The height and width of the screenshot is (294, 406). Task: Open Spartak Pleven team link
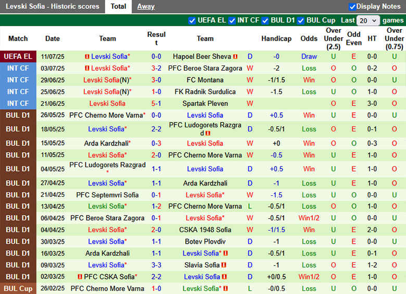point(205,103)
